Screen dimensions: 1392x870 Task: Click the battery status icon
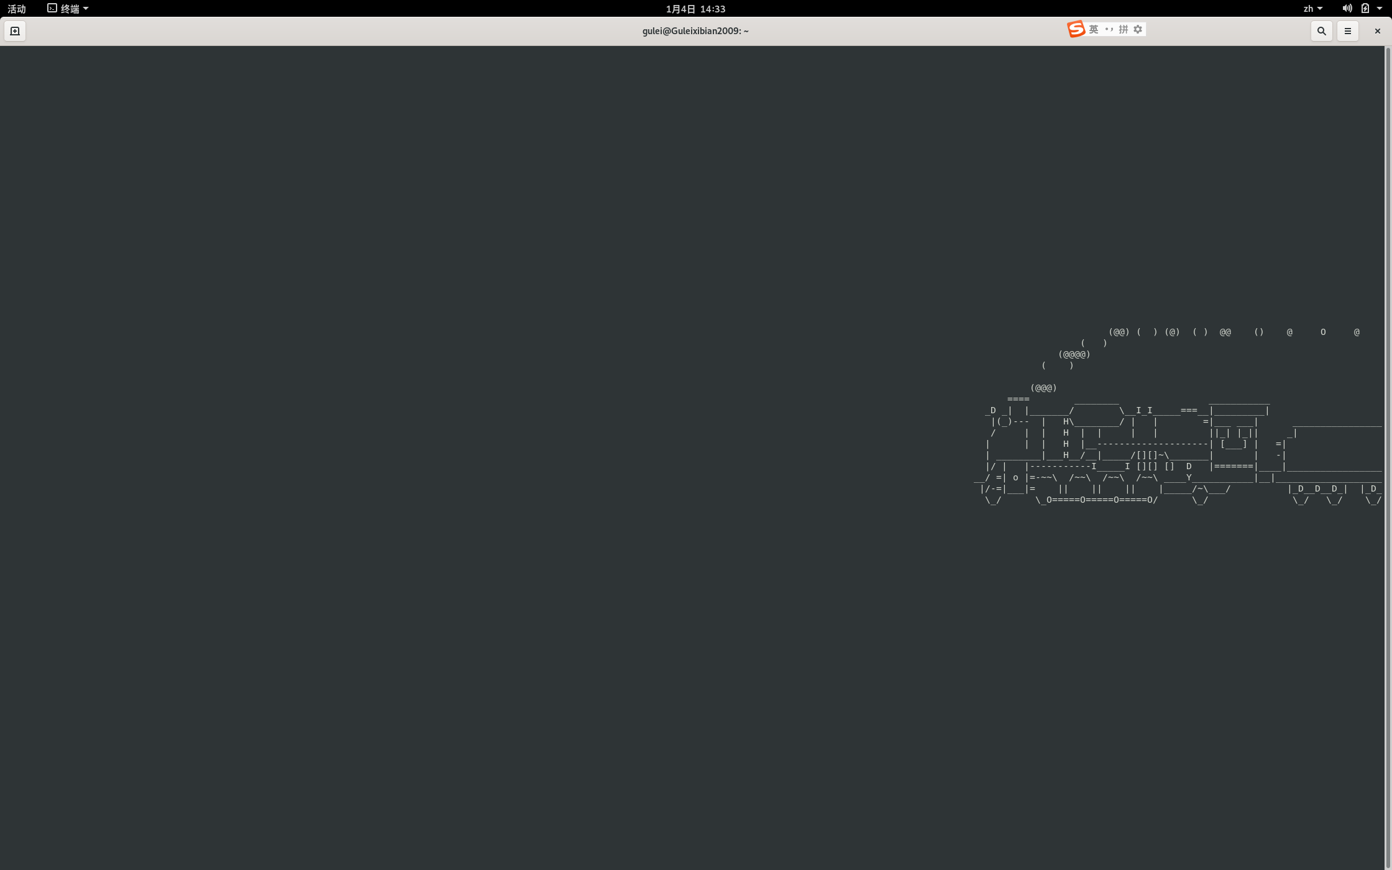coord(1365,9)
